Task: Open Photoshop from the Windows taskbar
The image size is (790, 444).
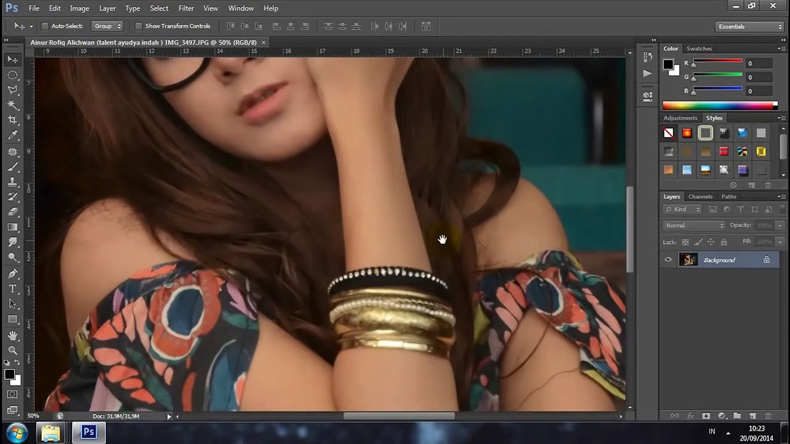Action: tap(89, 432)
